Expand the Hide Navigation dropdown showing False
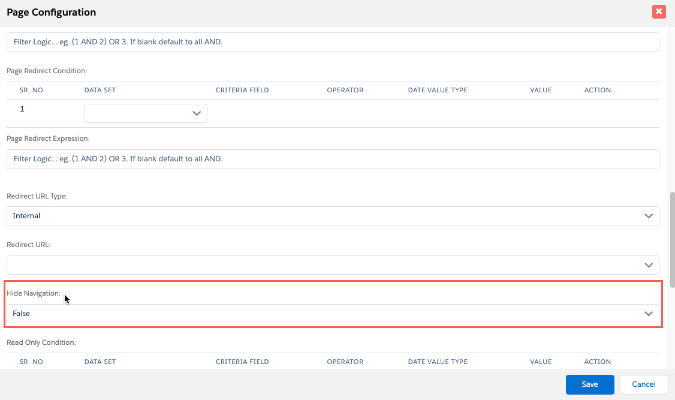 (333, 314)
